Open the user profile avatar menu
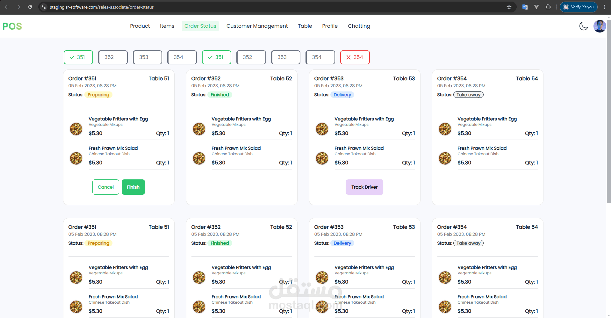The width and height of the screenshot is (611, 318). tap(600, 26)
